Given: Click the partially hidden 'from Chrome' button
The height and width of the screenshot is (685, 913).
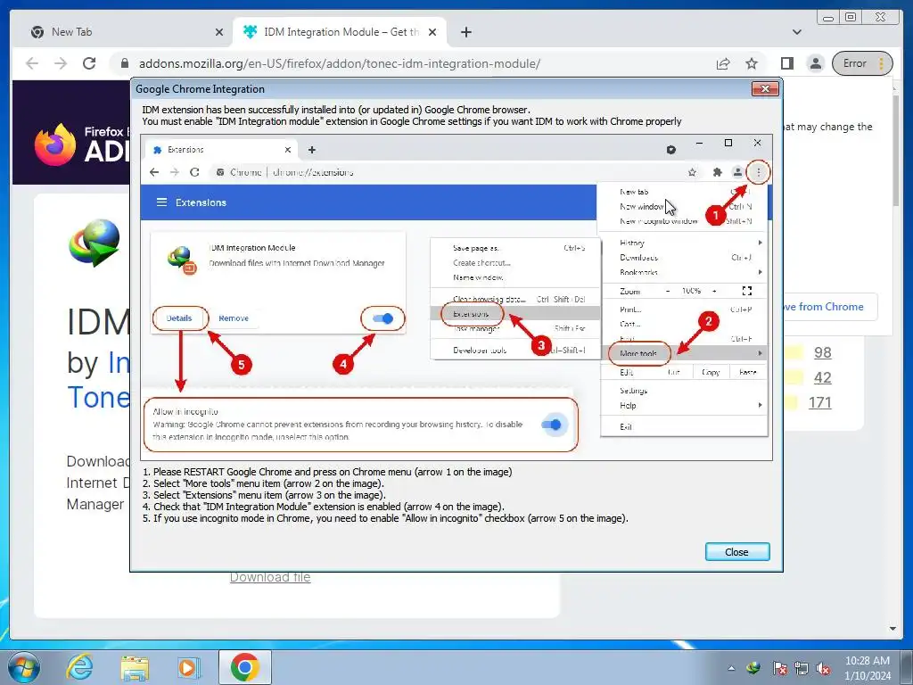Looking at the screenshot, I should 829,307.
